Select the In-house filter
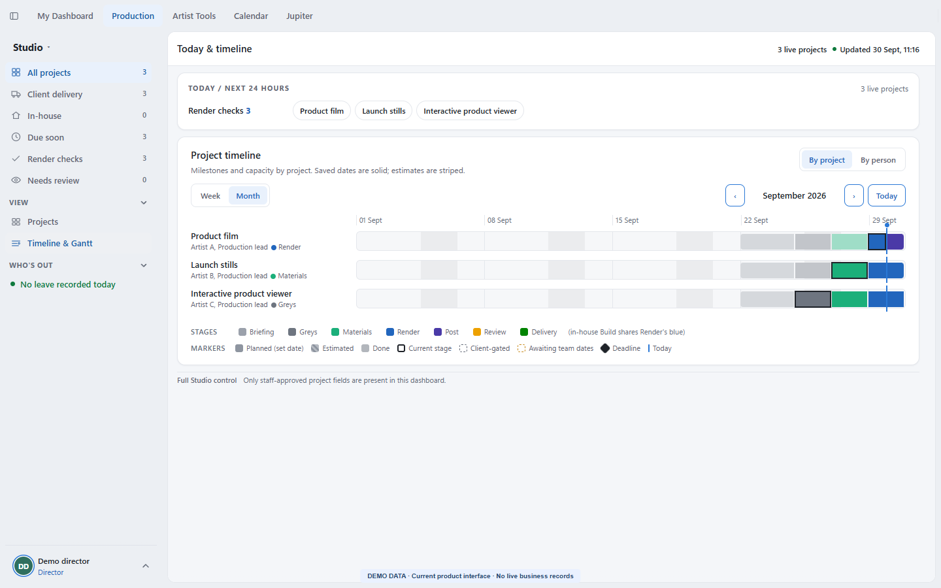 80,116
